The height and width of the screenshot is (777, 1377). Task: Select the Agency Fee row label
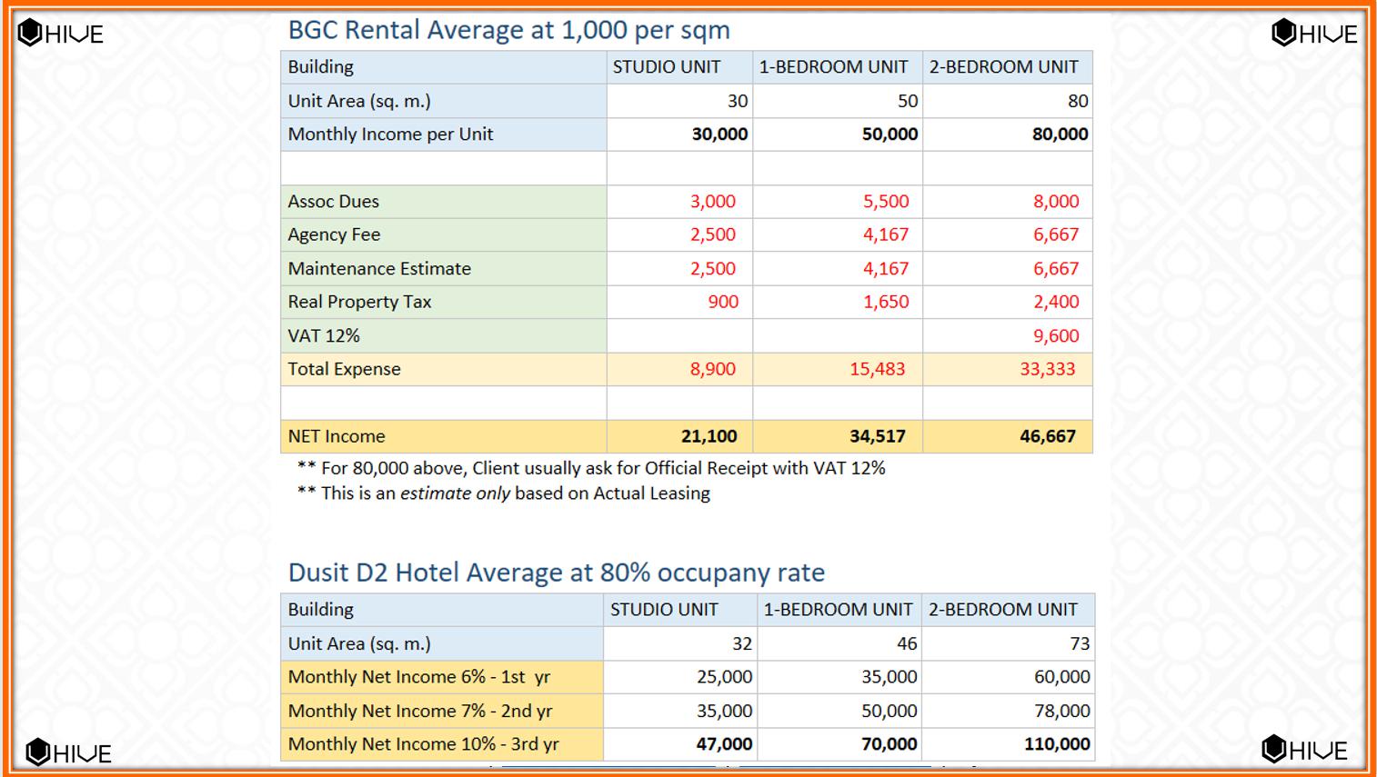point(334,234)
